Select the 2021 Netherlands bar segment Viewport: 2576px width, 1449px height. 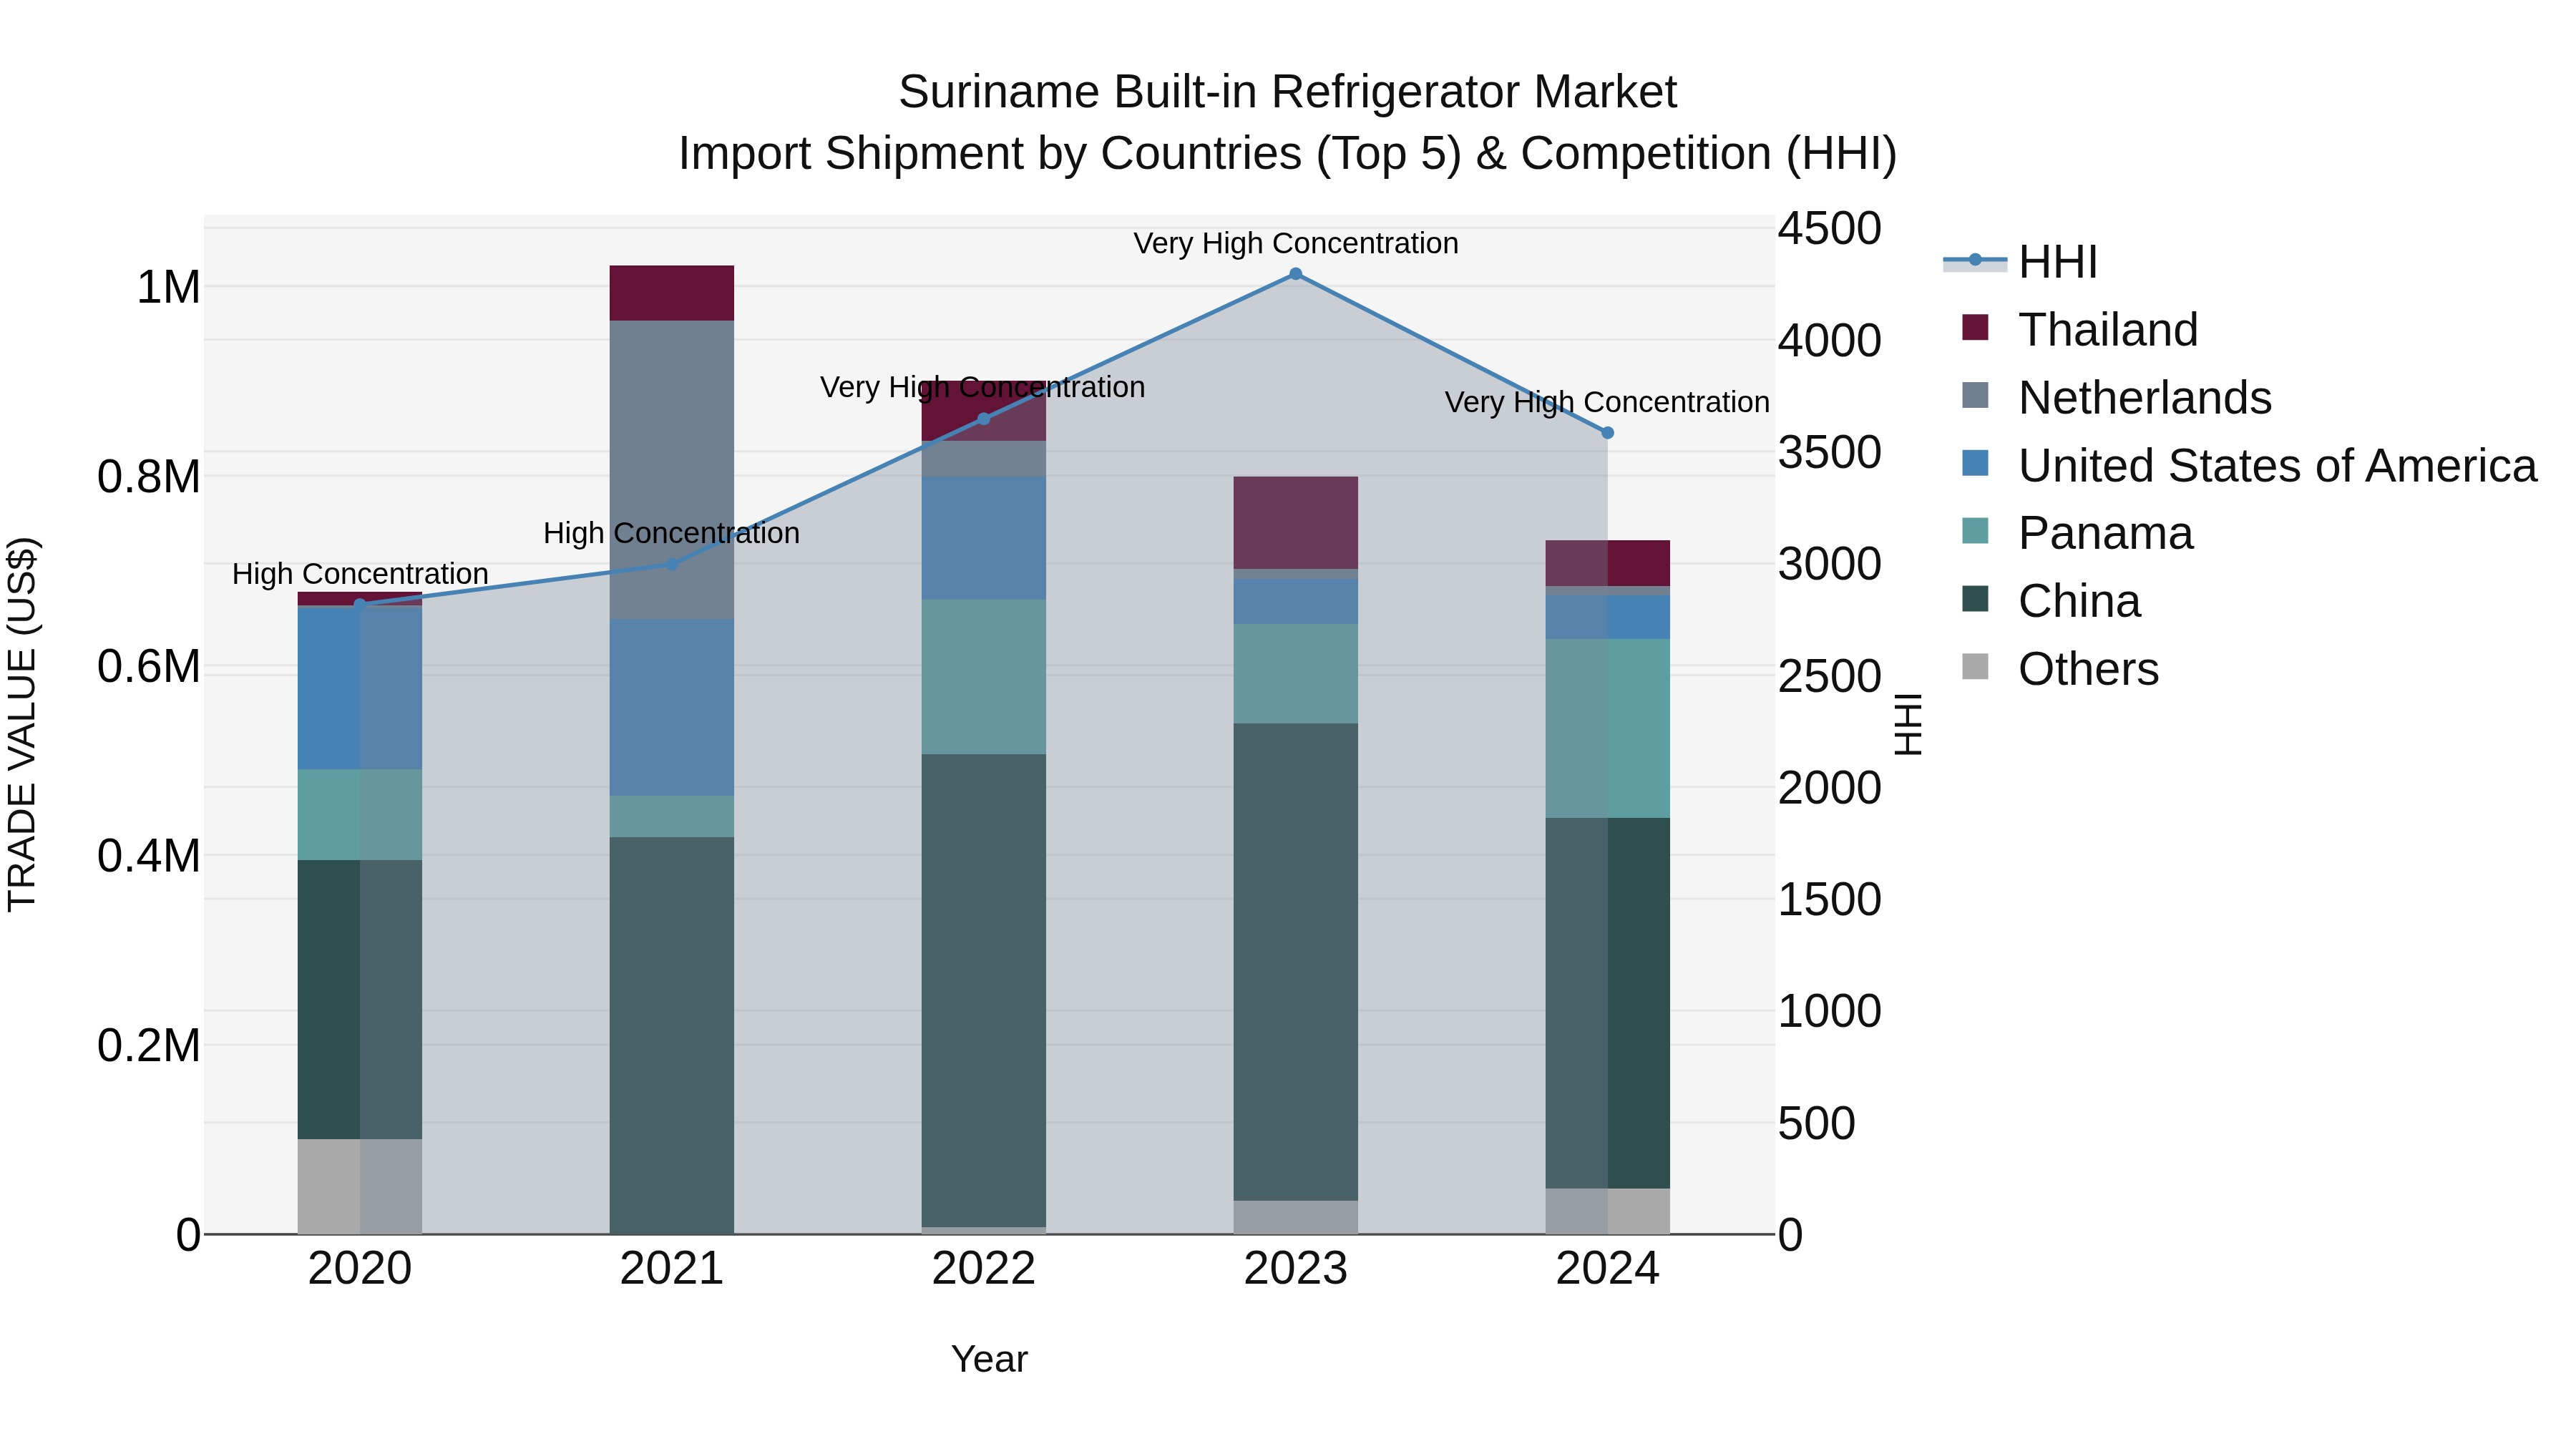click(x=672, y=470)
